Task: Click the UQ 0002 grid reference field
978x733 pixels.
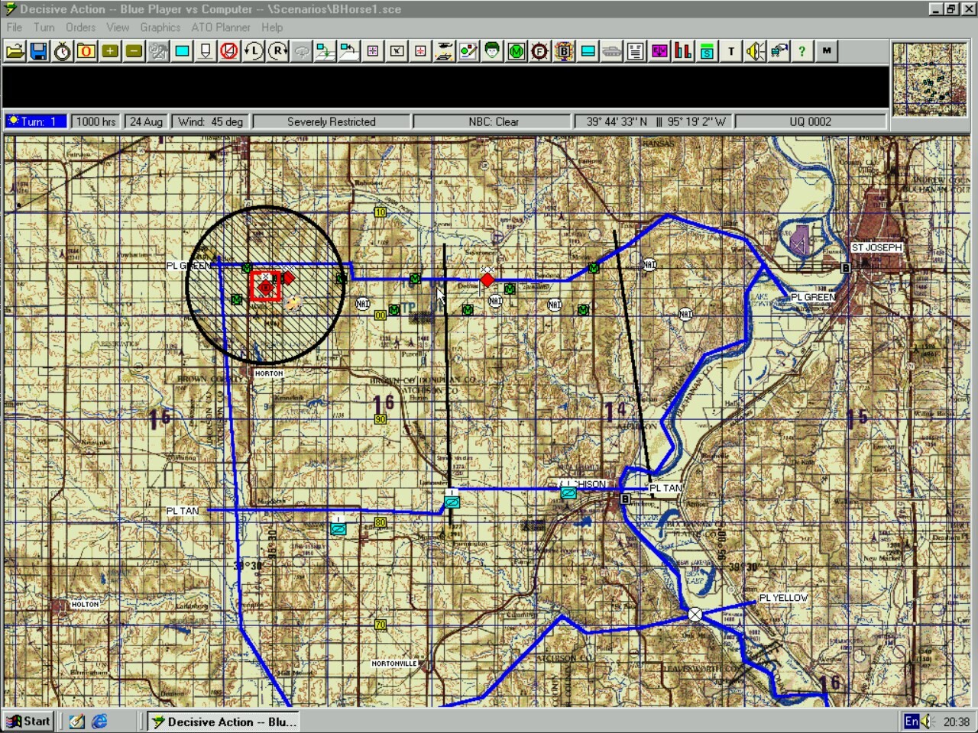Action: (x=810, y=121)
